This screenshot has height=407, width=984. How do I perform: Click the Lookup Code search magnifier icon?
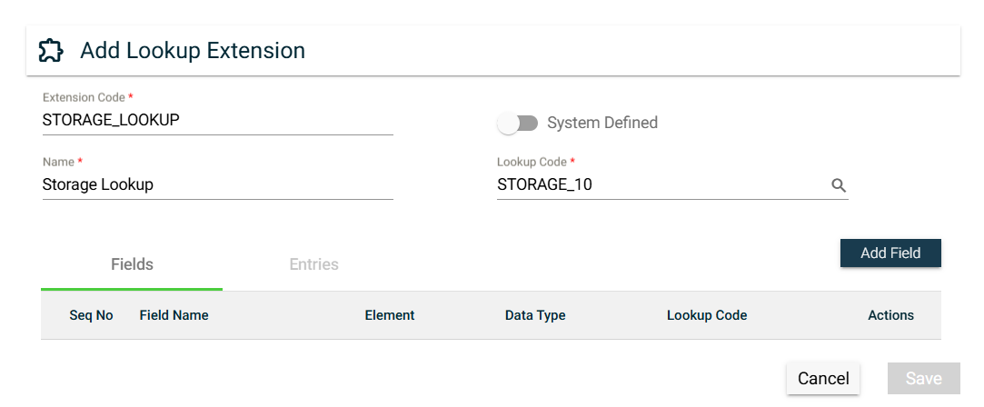(839, 185)
